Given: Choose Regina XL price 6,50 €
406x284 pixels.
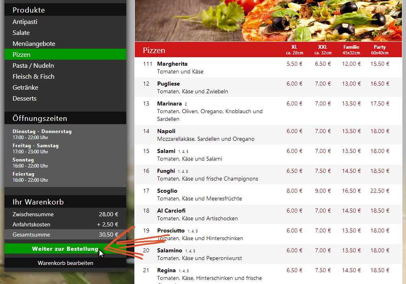Looking at the screenshot, I should pos(294,271).
